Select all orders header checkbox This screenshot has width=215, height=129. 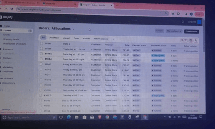pos(42,43)
